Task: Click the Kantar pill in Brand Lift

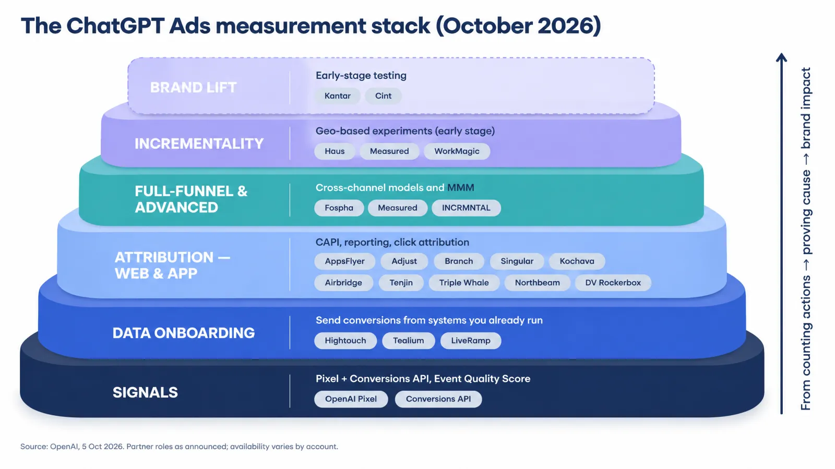Action: pos(337,96)
